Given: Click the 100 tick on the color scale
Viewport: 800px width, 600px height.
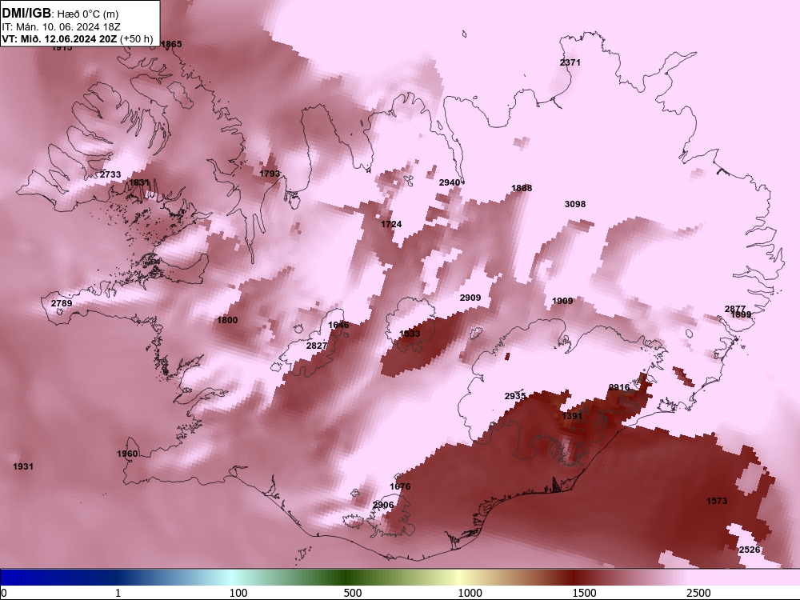Looking at the screenshot, I should tap(238, 593).
